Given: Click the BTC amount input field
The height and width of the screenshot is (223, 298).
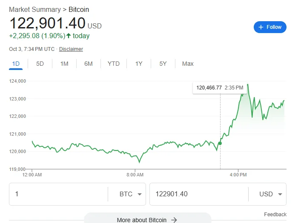Looking at the screenshot, I should tap(58, 194).
